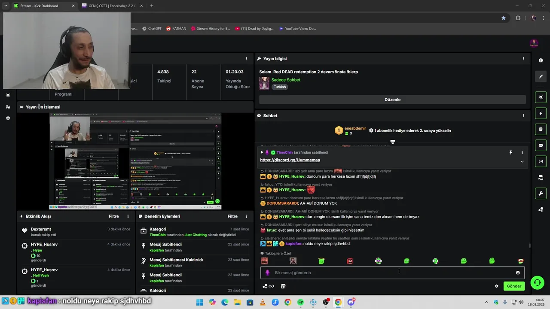The height and width of the screenshot is (309, 550).
Task: Open the stats panel three-dot menu
Action: [x=247, y=59]
